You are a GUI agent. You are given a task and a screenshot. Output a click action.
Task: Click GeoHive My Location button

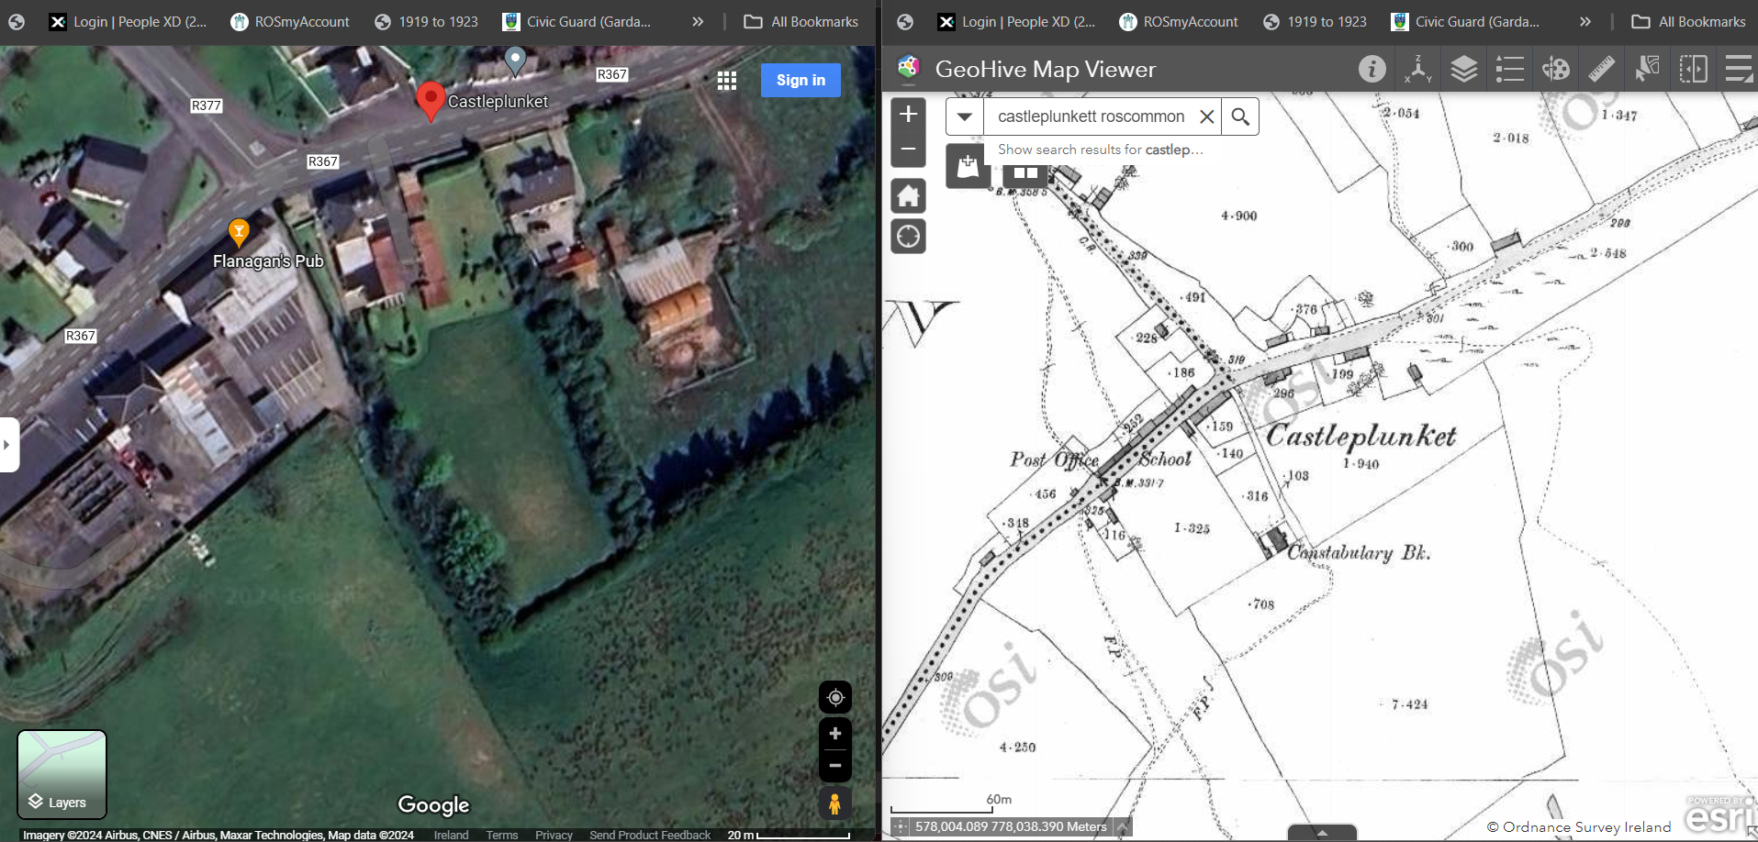tap(909, 237)
